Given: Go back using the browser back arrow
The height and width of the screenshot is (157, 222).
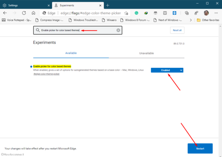Looking at the screenshot, I should click(x=5, y=13).
